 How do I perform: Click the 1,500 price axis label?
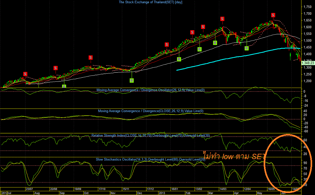(307, 41)
